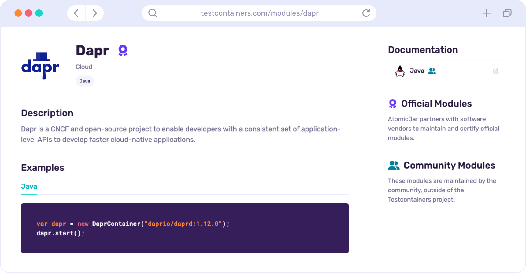Open the Java documentation link
Image resolution: width=526 pixels, height=273 pixels.
click(446, 71)
